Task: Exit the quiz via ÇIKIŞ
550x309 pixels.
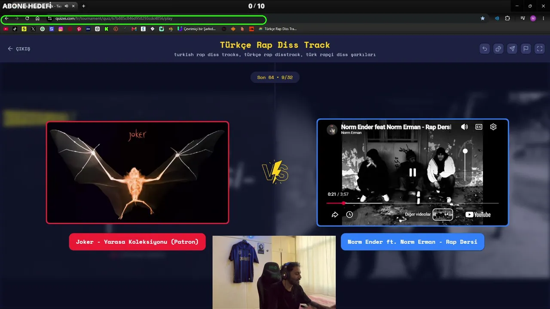Action: (19, 48)
